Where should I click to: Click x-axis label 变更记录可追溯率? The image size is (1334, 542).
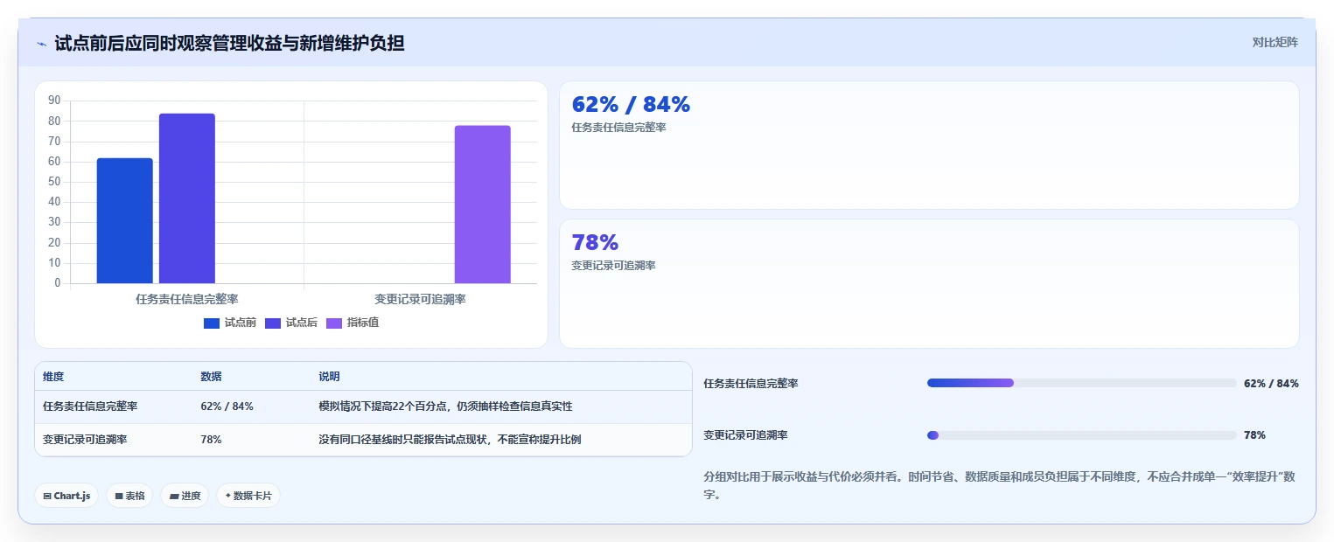(x=420, y=299)
